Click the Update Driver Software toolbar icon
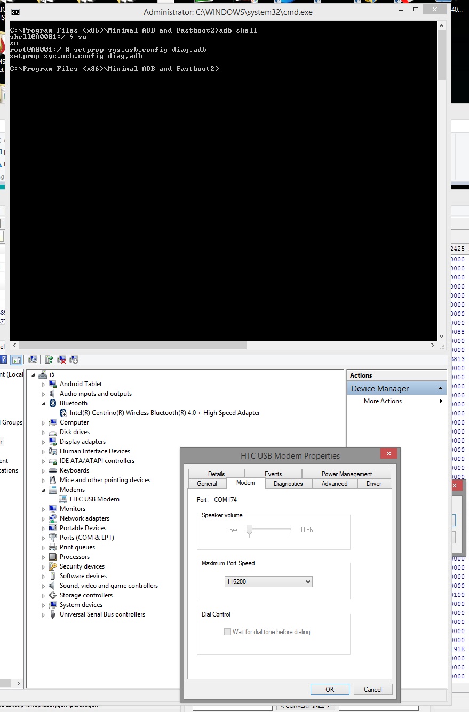469x712 pixels. [x=49, y=360]
